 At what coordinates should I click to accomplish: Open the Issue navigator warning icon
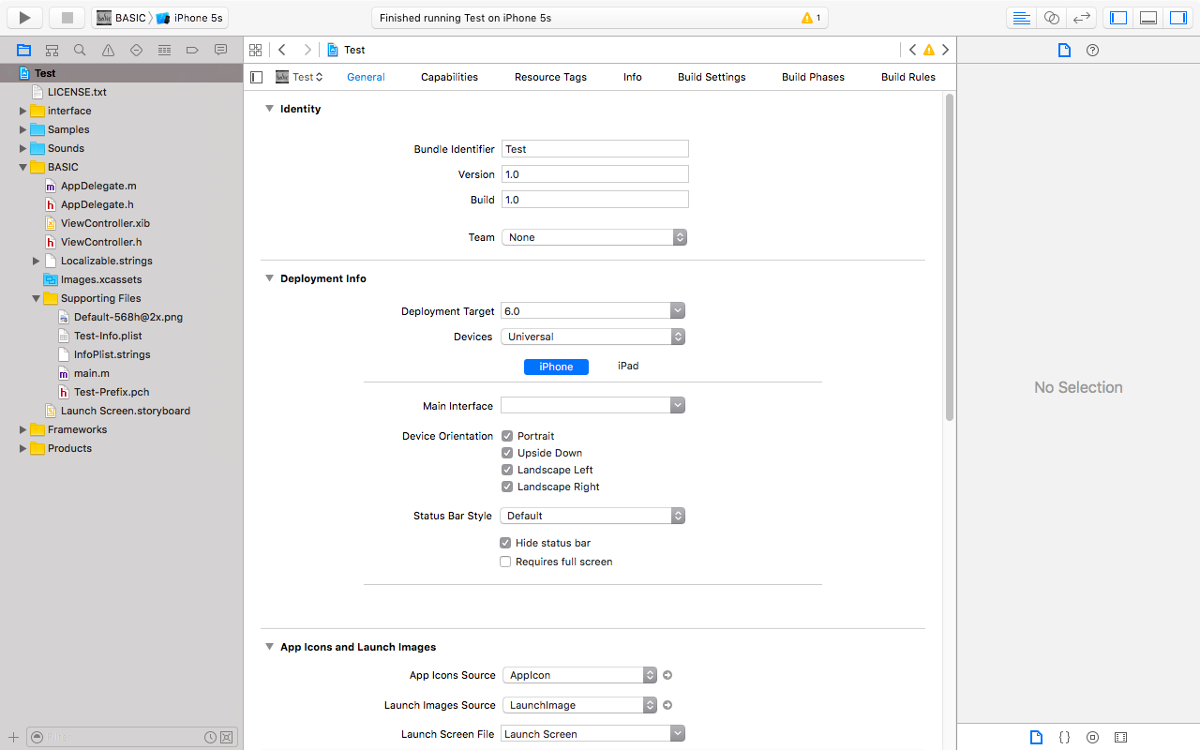(x=109, y=50)
